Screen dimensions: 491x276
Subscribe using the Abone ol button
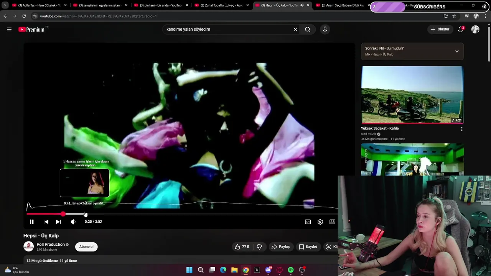(86, 247)
